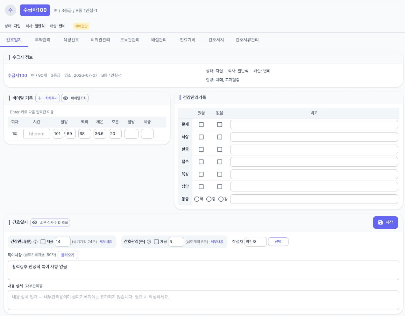Click the 불러오기 button for 특이사항
The width and height of the screenshot is (405, 316).
[x=68, y=255]
